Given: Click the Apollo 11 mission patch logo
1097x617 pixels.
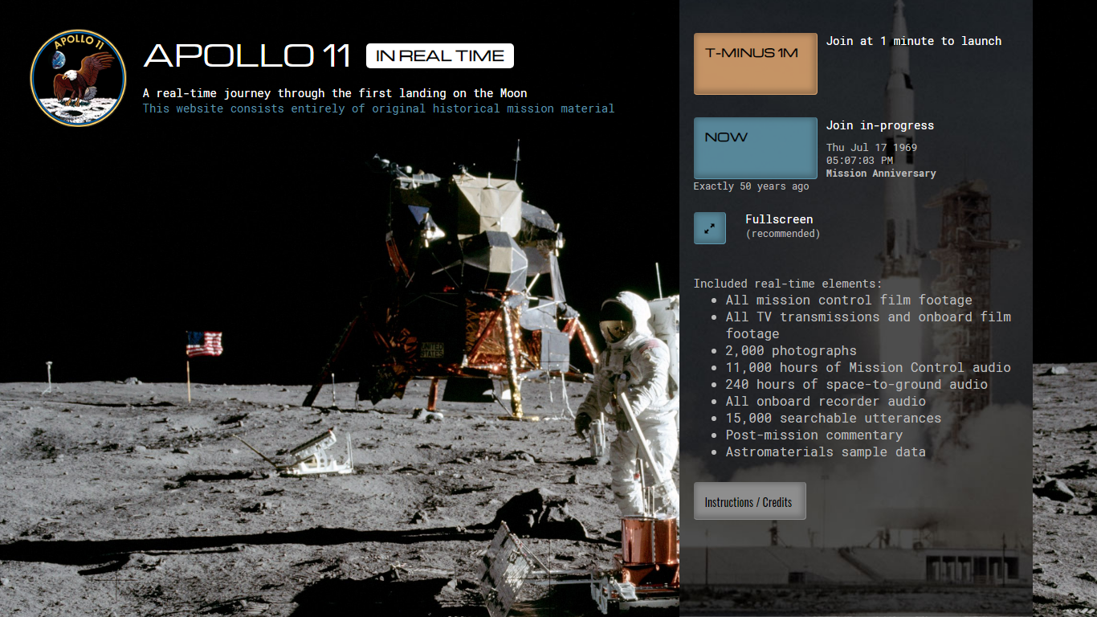Looking at the screenshot, I should pyautogui.click(x=79, y=79).
